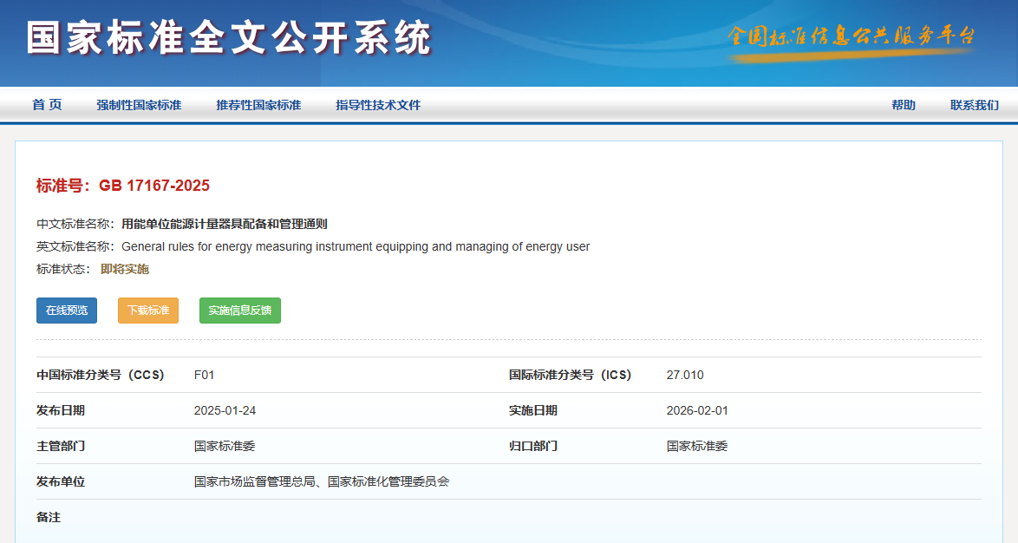Click the red GB 17167-2025 standard number

pos(154,186)
